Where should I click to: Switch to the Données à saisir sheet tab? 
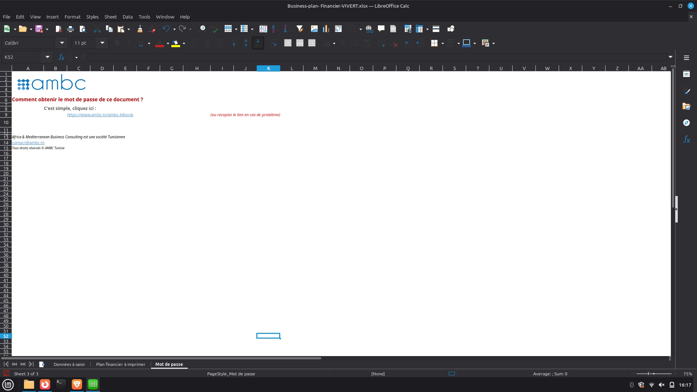(69, 364)
